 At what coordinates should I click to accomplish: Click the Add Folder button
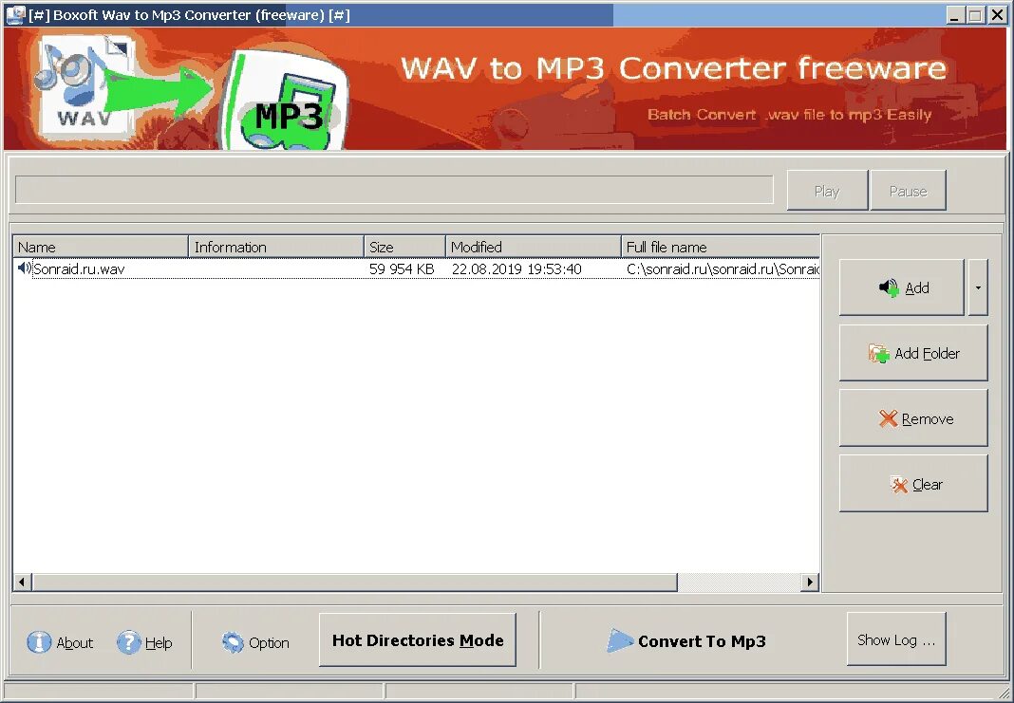click(x=913, y=353)
